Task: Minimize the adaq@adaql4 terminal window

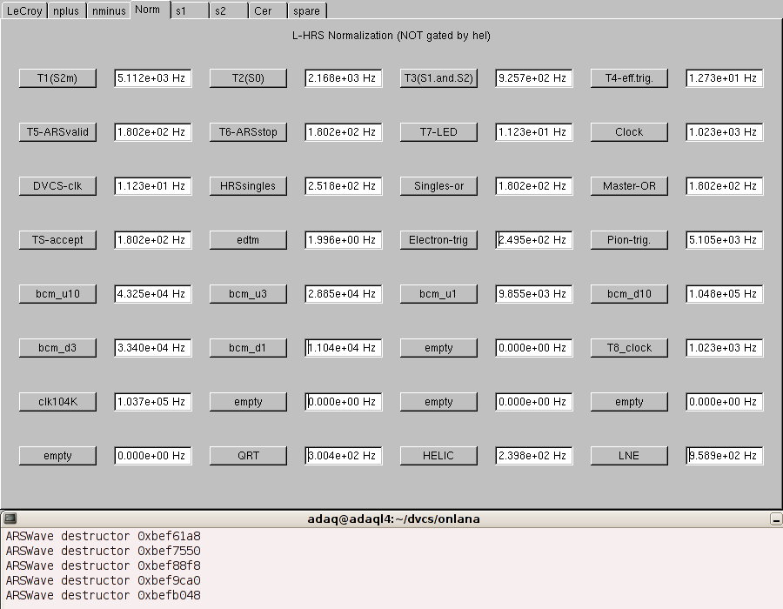Action: [x=775, y=519]
